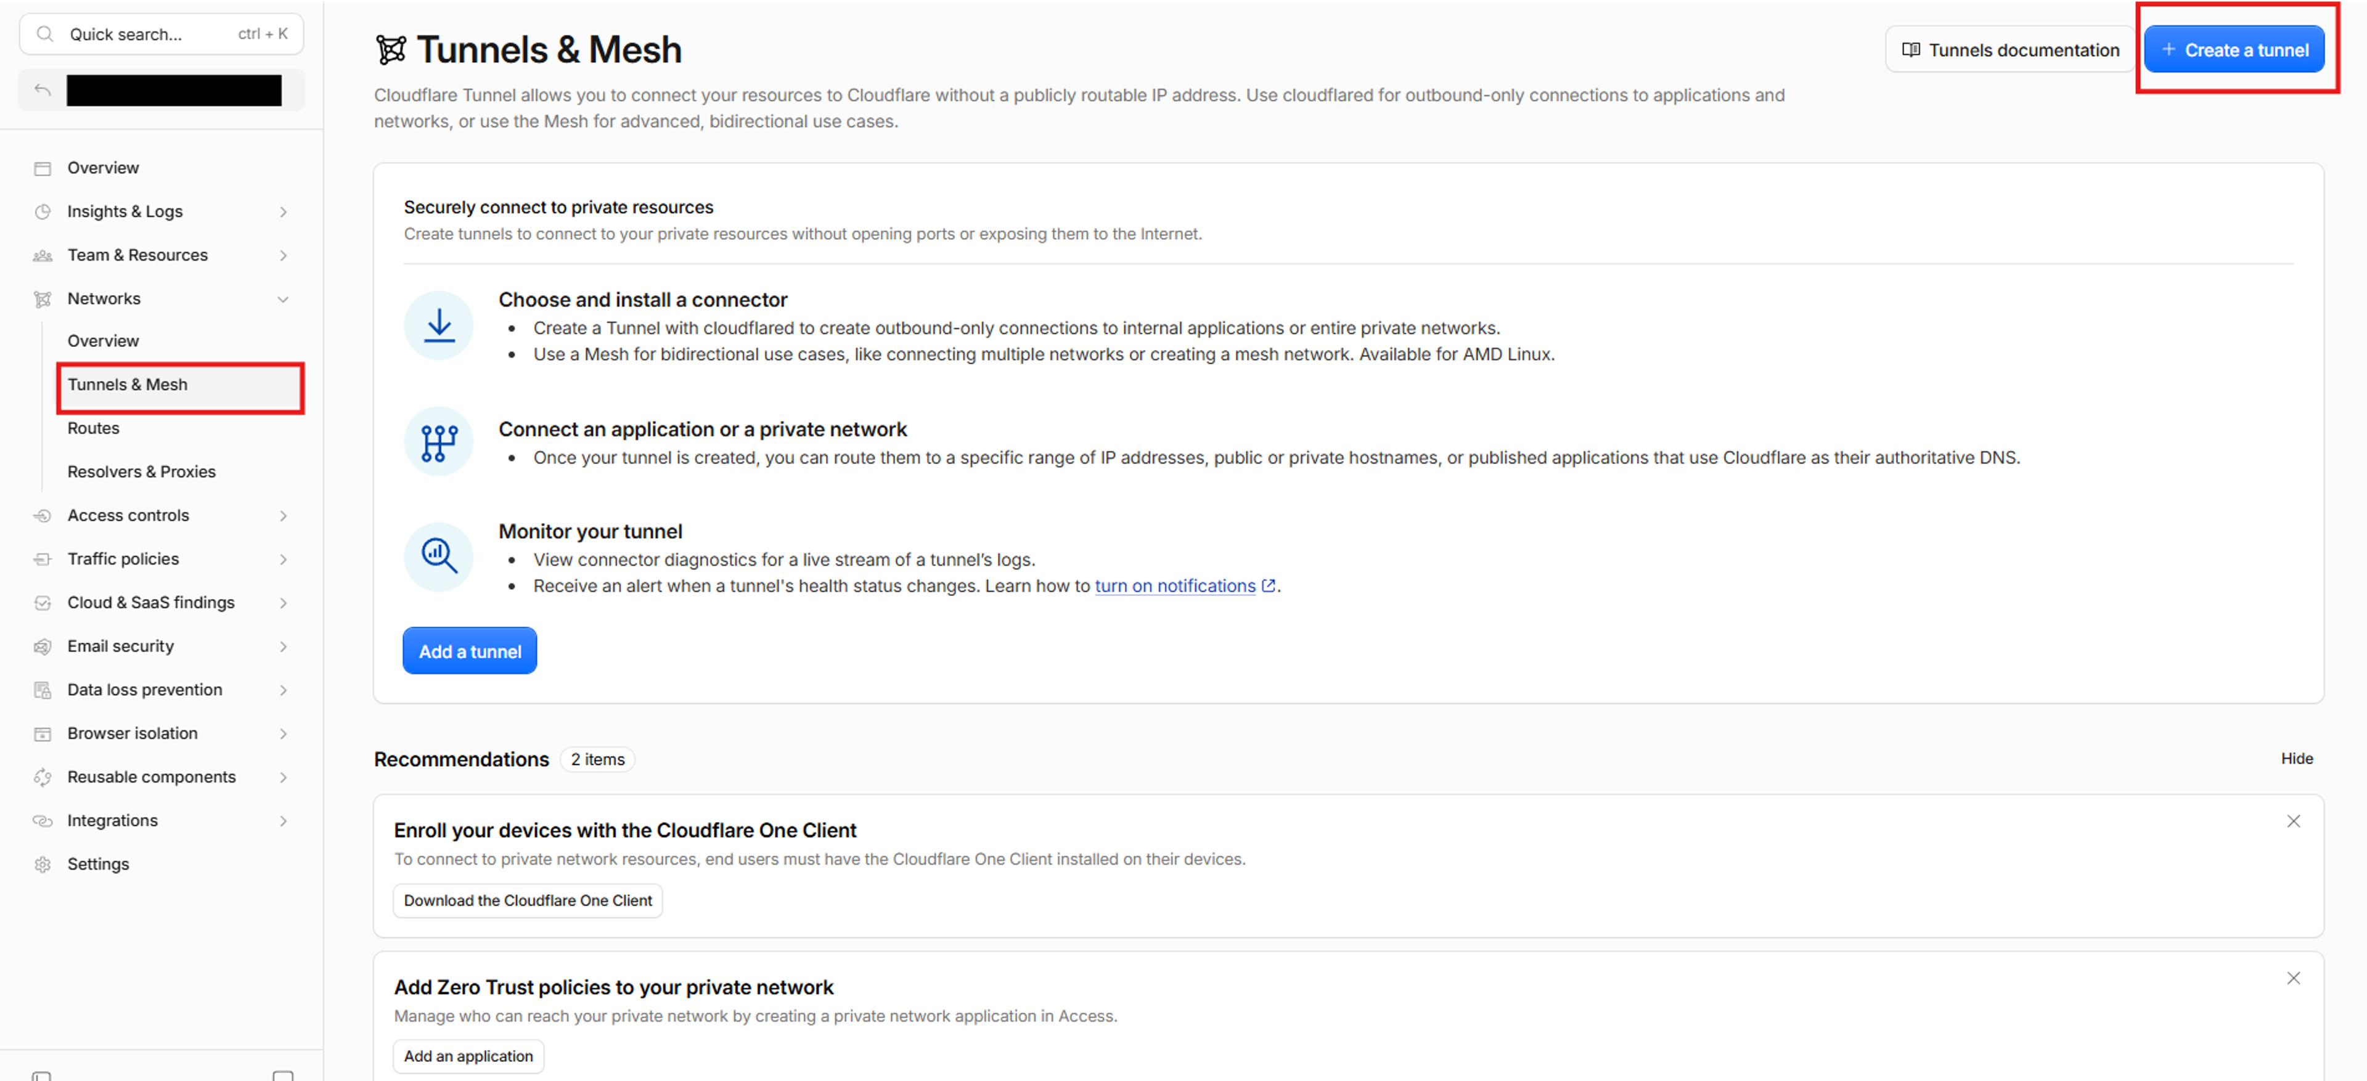This screenshot has width=2367, height=1081.
Task: Click the Data loss prevention icon
Action: pos(43,690)
